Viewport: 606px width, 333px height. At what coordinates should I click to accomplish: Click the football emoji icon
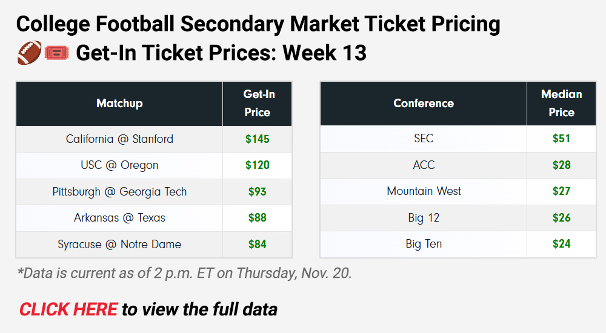click(x=30, y=53)
